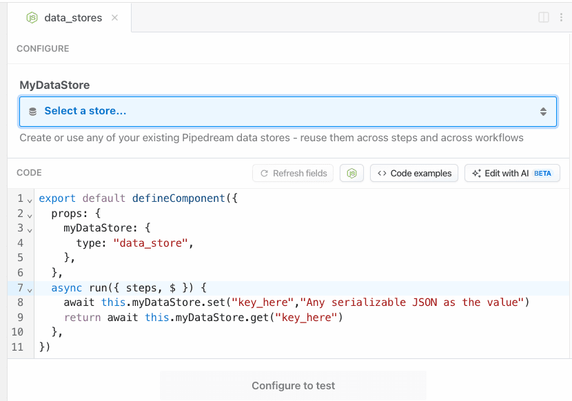Click the data store description help text
This screenshot has width=572, height=401.
click(272, 138)
